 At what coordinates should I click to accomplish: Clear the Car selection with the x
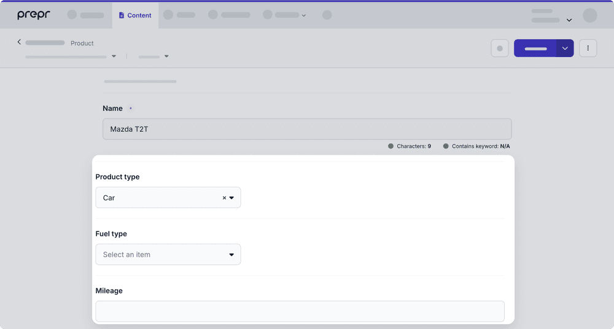click(x=224, y=198)
